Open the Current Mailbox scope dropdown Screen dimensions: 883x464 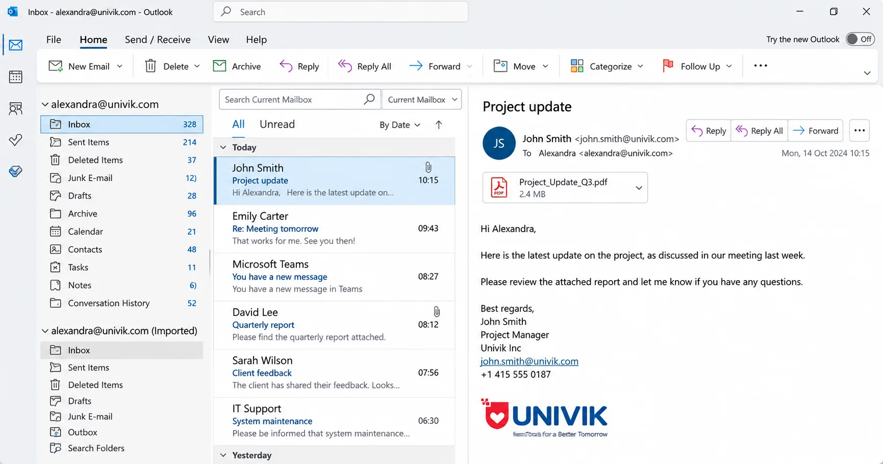point(422,100)
